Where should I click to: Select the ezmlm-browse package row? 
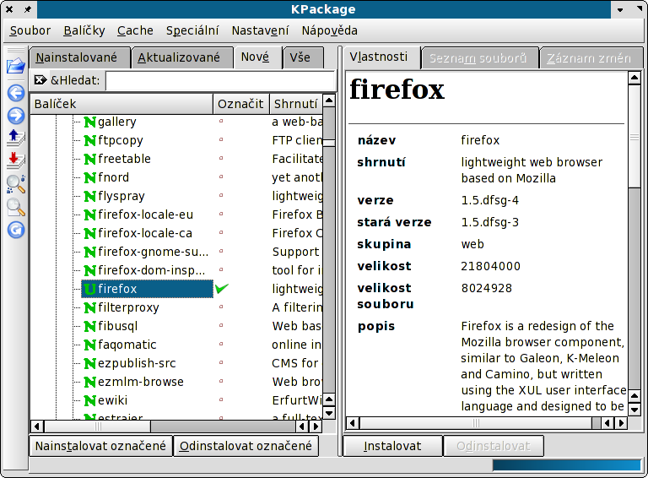pyautogui.click(x=141, y=382)
